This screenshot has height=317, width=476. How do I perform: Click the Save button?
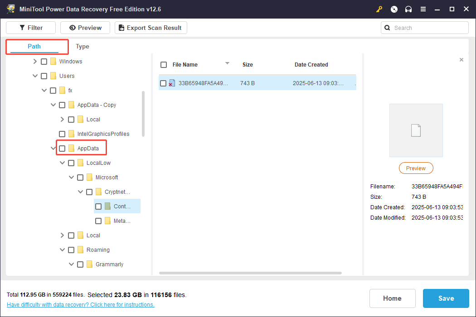[x=446, y=298]
